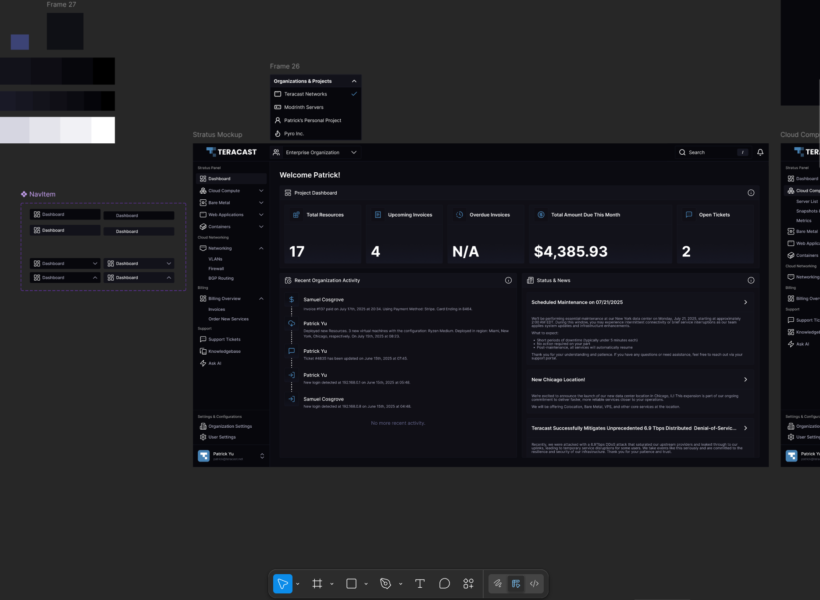The image size is (820, 600).
Task: Open Organization Settings in the sidebar
Action: 230,426
